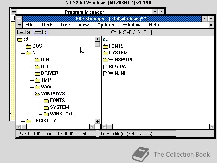Click file pane horizontal scroll right arrow
217x163 pixels.
point(212,127)
